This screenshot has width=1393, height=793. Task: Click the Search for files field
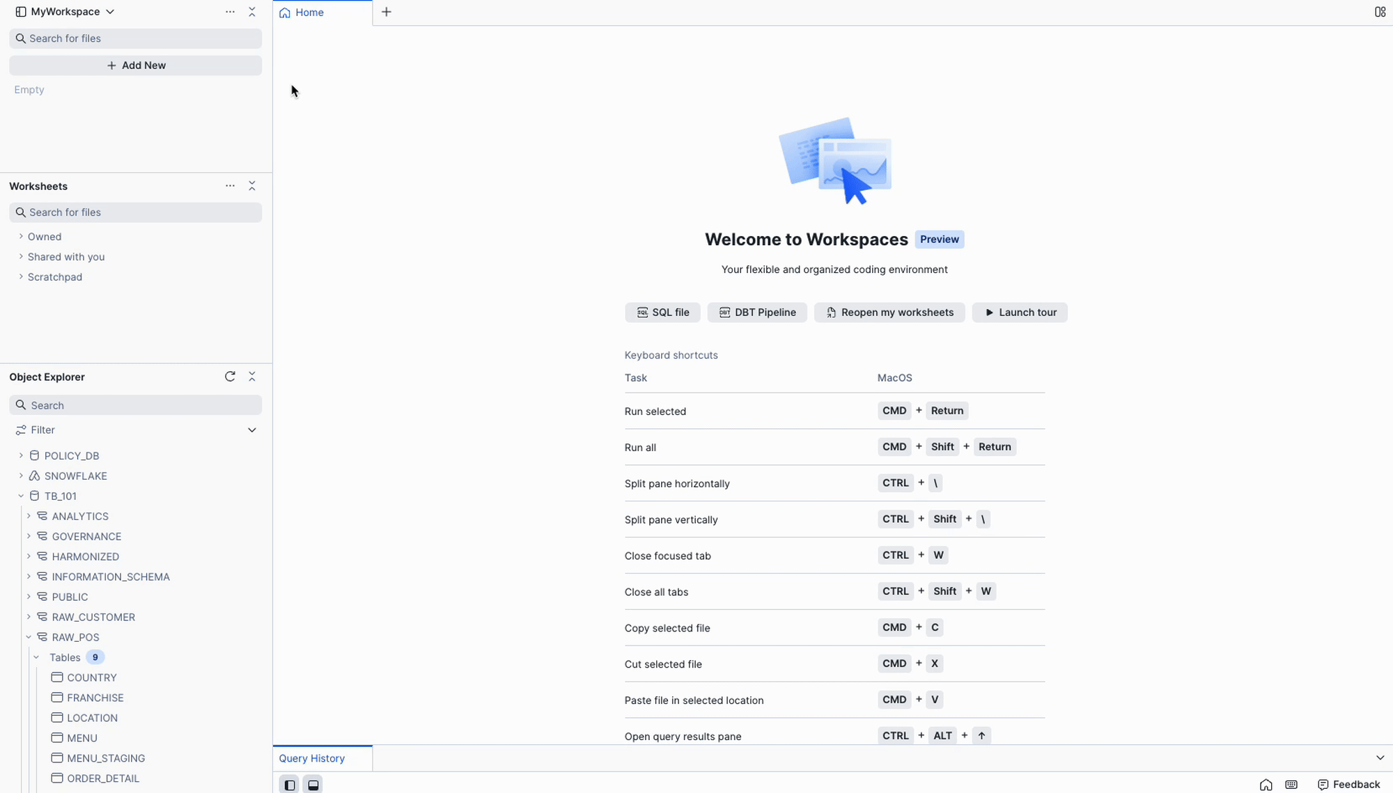pos(135,38)
